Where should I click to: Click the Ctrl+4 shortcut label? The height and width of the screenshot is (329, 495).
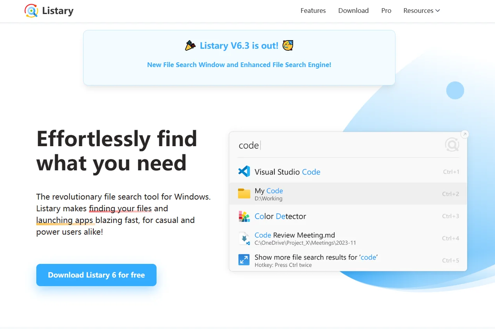[x=450, y=238]
